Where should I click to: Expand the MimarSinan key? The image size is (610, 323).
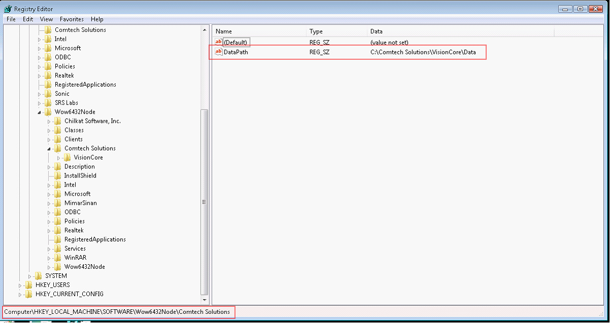50,203
